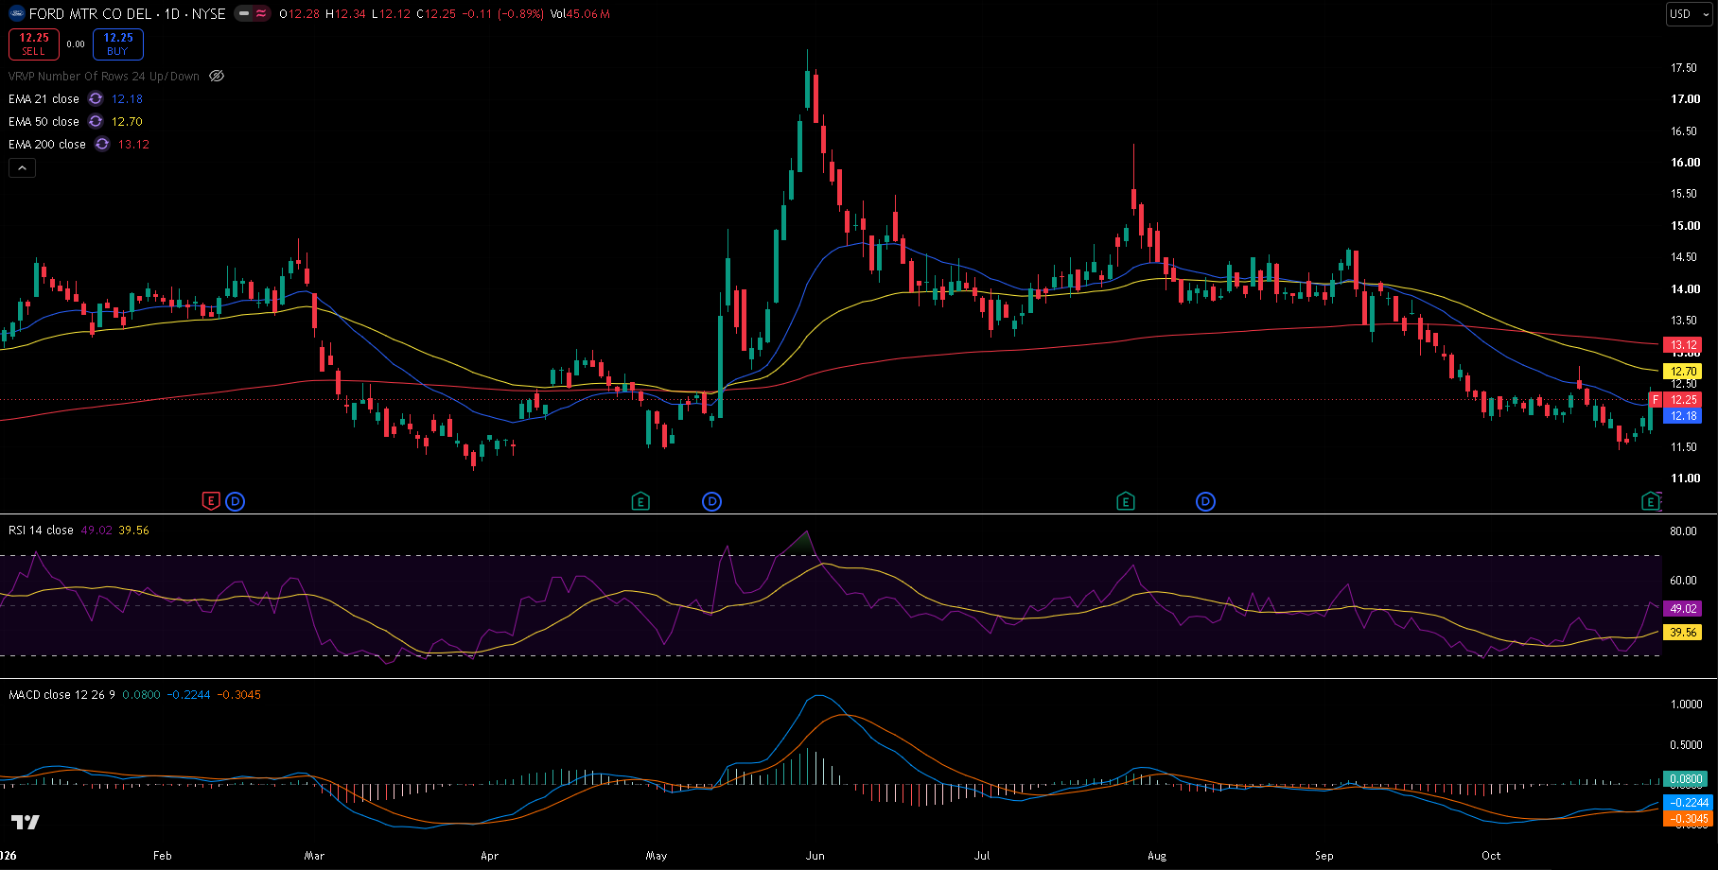1718x870 pixels.
Task: Click the Sep label on the time axis
Action: [1324, 855]
